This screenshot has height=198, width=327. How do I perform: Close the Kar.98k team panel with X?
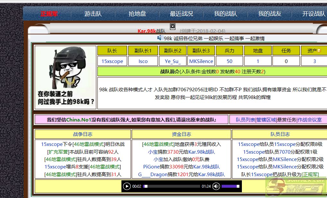pos(172,26)
